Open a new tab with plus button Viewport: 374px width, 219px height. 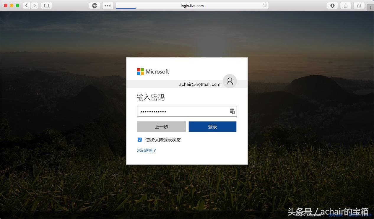pos(371,8)
